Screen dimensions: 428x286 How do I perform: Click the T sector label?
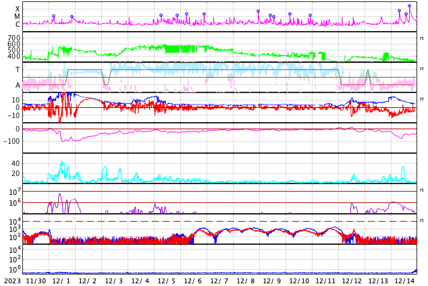click(18, 69)
